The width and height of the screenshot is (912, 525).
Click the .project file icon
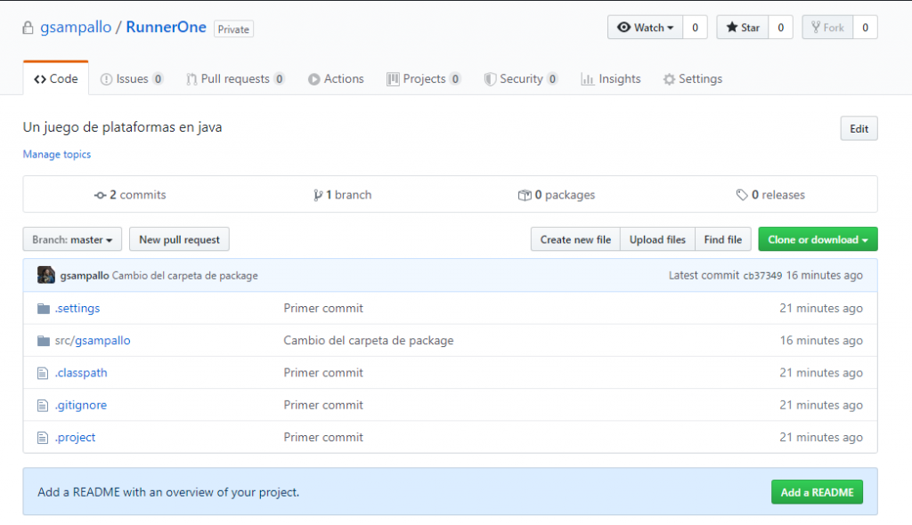coord(43,438)
